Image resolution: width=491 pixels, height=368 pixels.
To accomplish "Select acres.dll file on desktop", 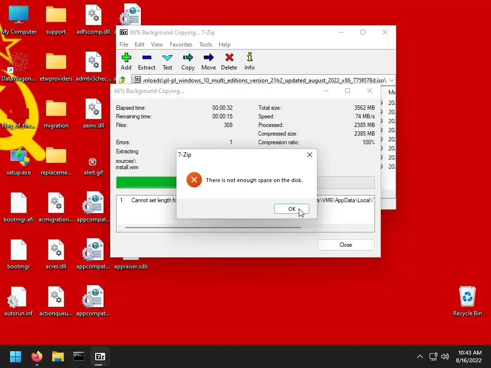I will (56, 255).
